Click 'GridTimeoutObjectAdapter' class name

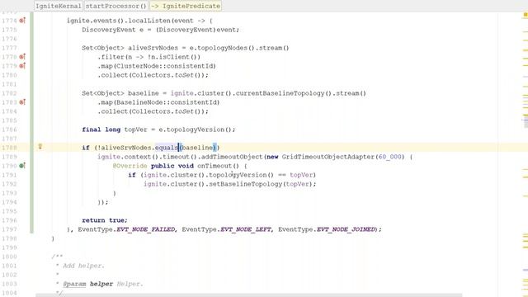(328, 157)
